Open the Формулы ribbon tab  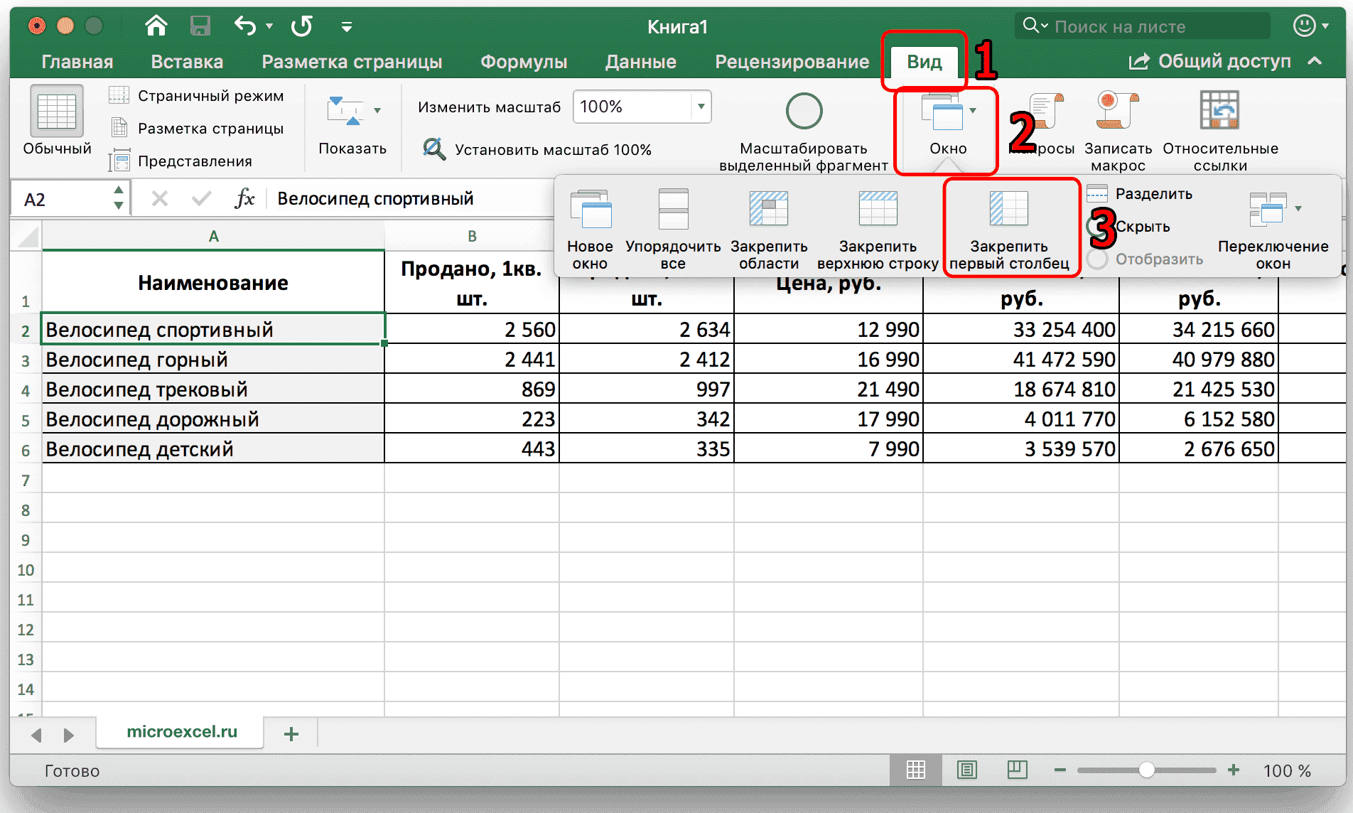click(524, 61)
